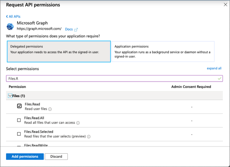Open the Docs external link icon

76,30
